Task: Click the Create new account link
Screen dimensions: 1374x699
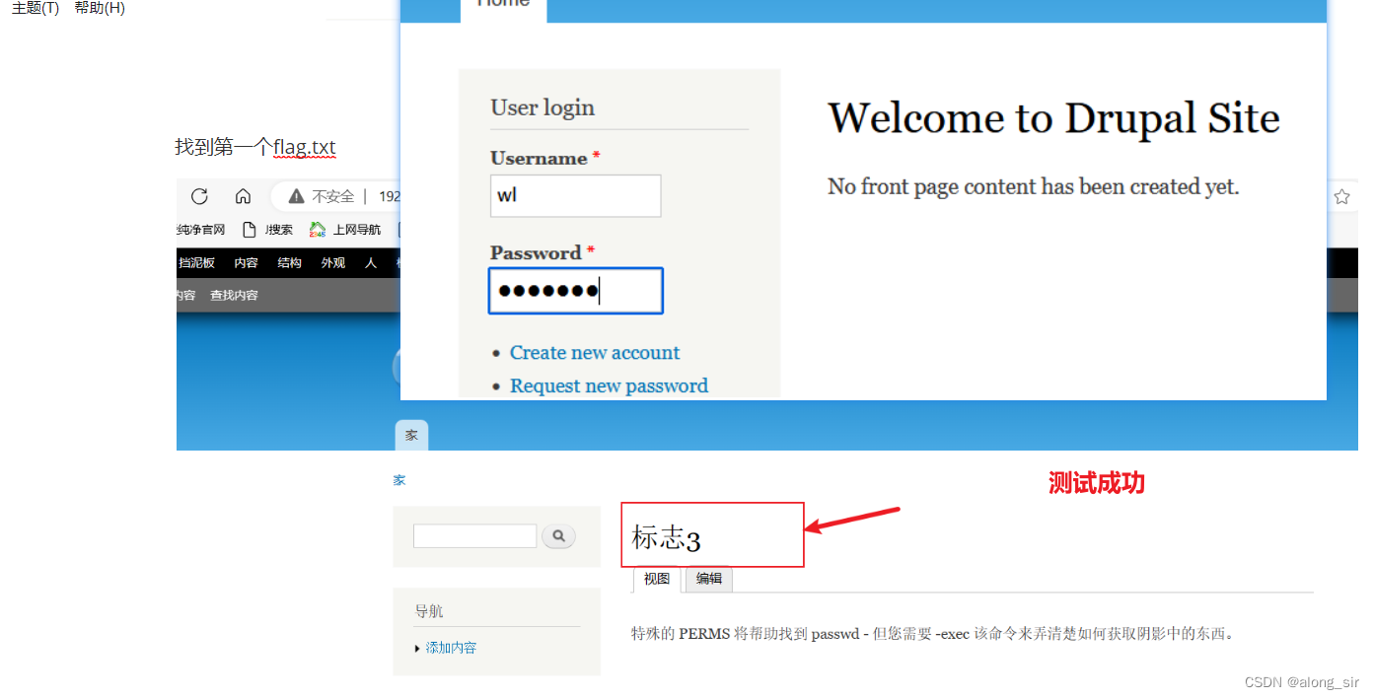Action: pyautogui.click(x=595, y=353)
